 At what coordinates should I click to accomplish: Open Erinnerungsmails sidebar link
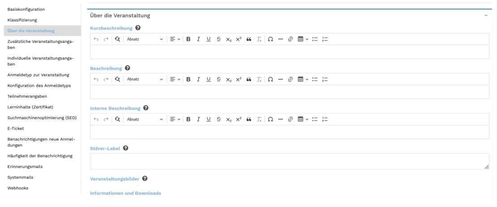[x=25, y=167]
